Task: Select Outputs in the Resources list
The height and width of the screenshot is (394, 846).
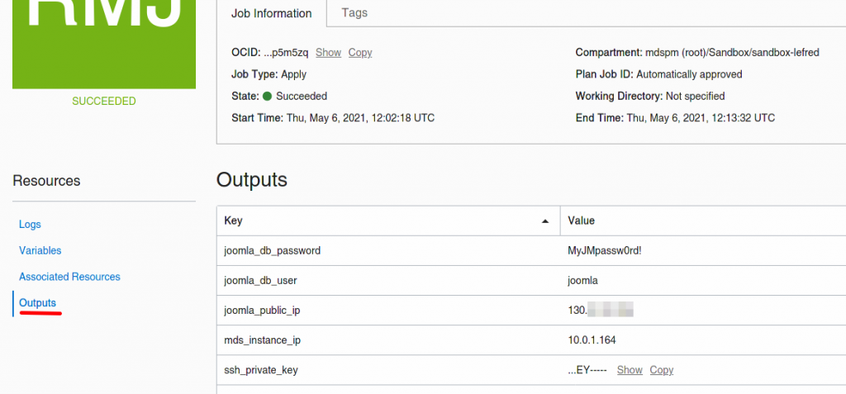Action: tap(37, 303)
